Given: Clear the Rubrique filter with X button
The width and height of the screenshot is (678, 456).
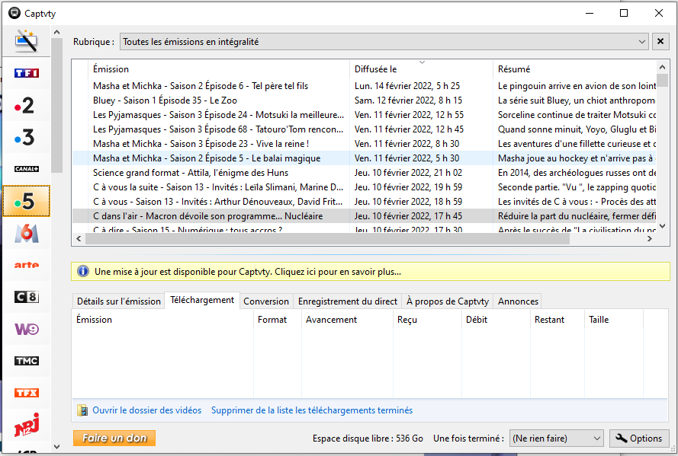Looking at the screenshot, I should click(660, 41).
